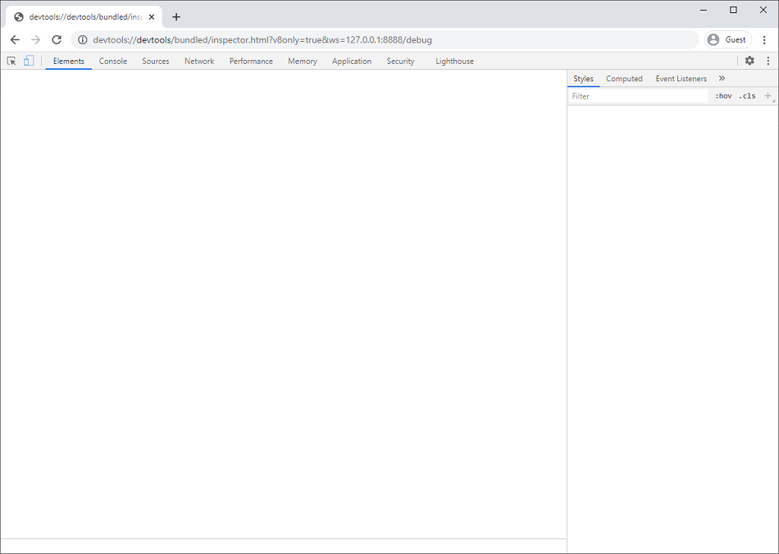Viewport: 779px width, 554px height.
Task: Open the DevTools three-dot customize menu
Action: pos(768,61)
